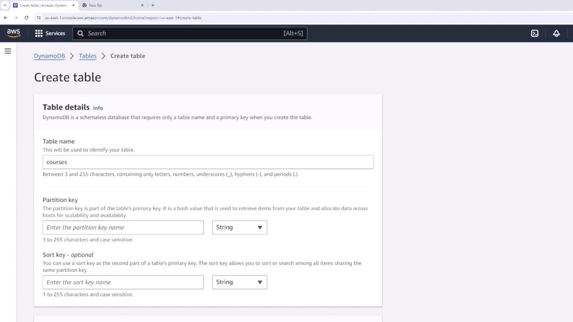Expand the hamburger side navigation menu
This screenshot has height=322, width=573.
click(x=8, y=51)
